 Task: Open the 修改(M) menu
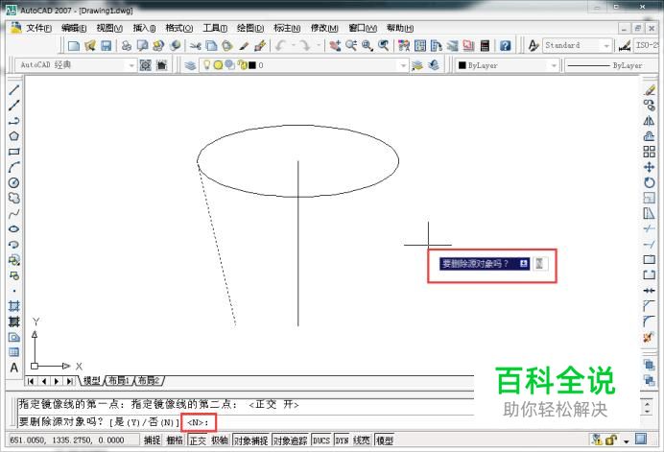[x=324, y=28]
